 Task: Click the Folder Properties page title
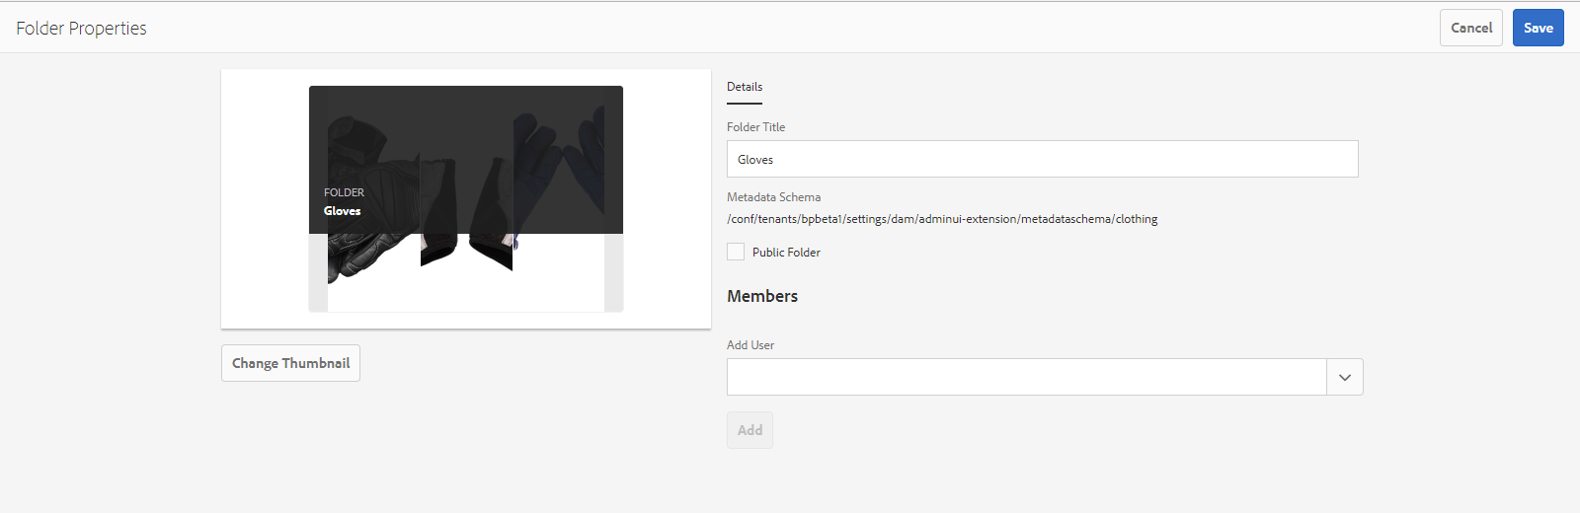click(x=81, y=28)
